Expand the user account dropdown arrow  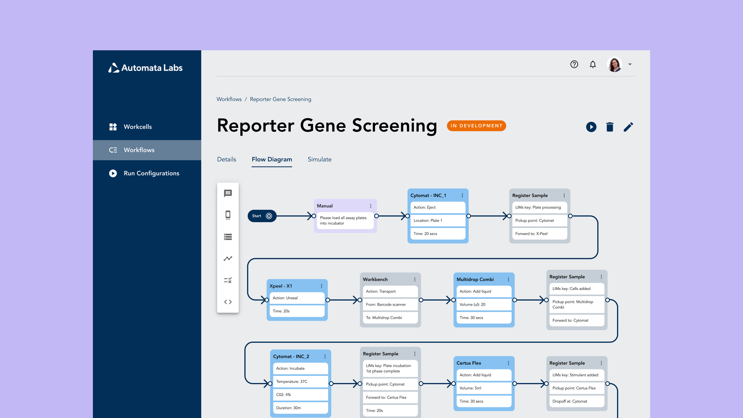[630, 64]
